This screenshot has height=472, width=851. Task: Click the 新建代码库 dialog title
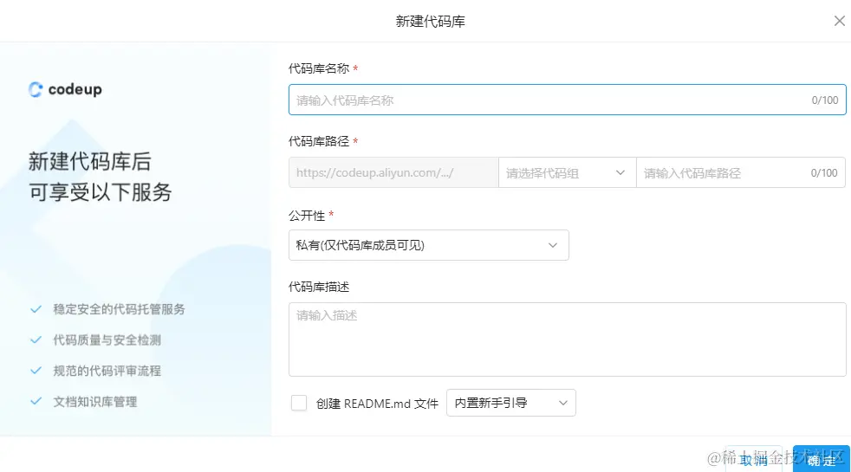pos(431,21)
